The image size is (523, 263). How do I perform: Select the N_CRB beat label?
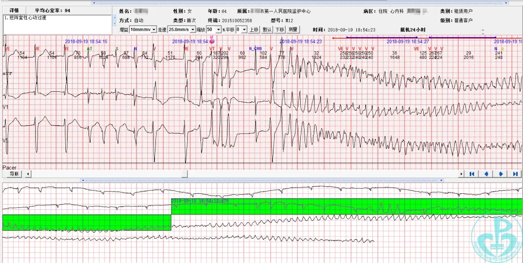[x=256, y=49]
